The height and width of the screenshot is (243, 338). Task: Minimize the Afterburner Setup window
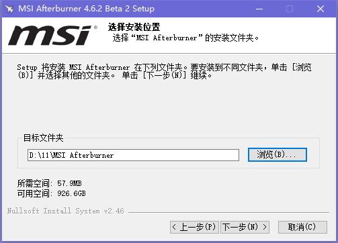click(x=259, y=9)
